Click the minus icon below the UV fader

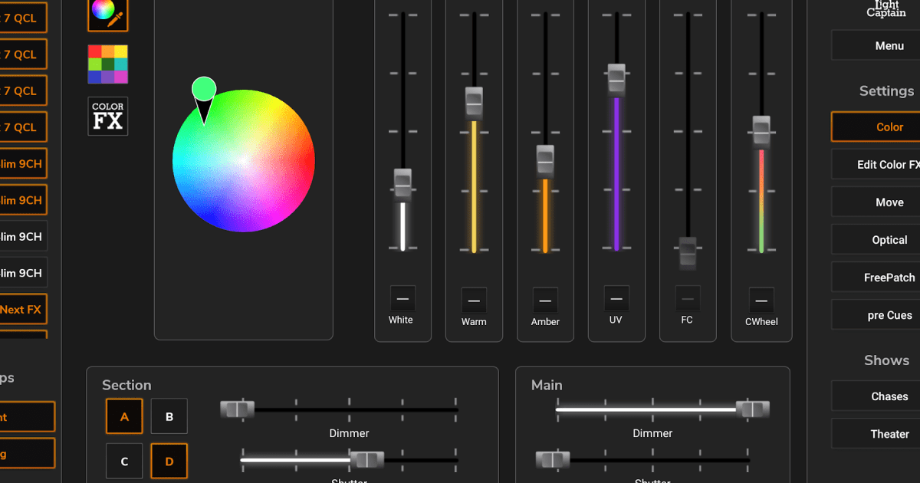pyautogui.click(x=616, y=297)
